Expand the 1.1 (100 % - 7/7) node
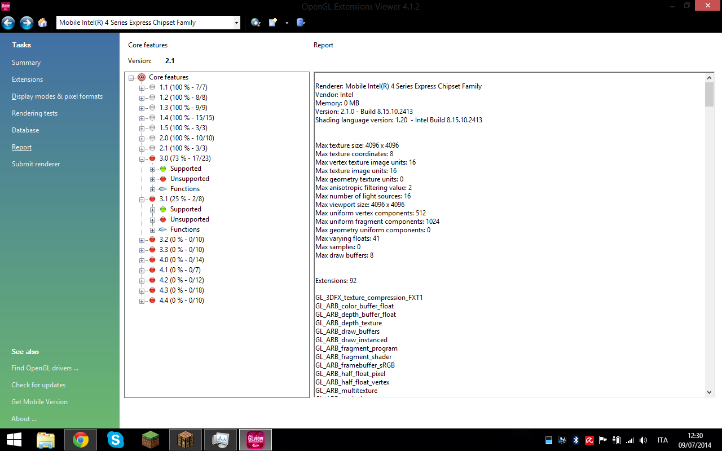This screenshot has width=722, height=451. click(x=142, y=88)
